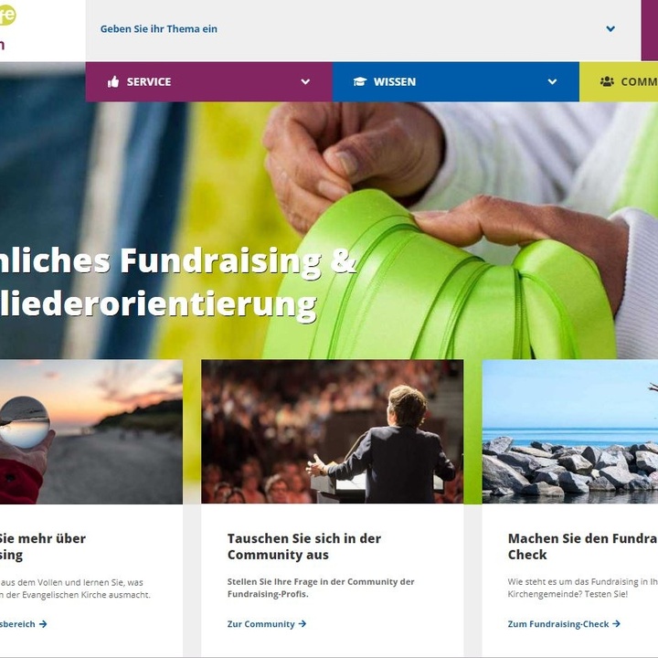Screen dimensions: 658x658
Task: Expand the SERVICE menu chevron
Action: [305, 82]
